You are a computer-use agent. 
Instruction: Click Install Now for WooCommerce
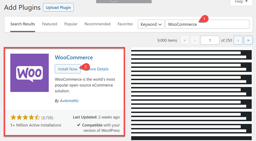[68, 69]
